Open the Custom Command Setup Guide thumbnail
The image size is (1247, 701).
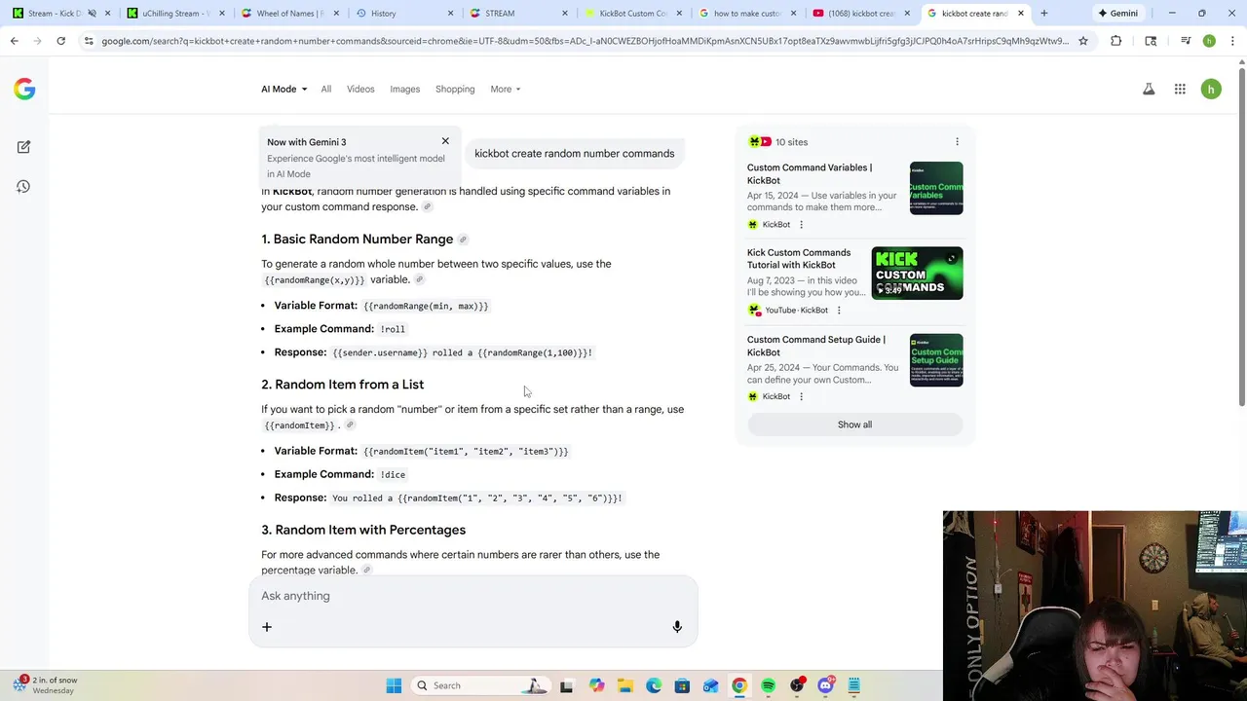tap(936, 360)
